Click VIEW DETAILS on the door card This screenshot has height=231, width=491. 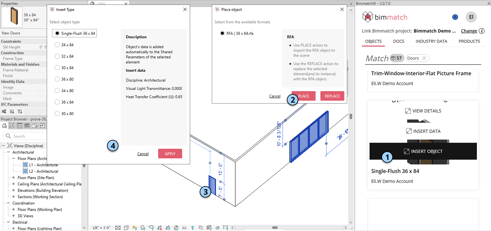click(x=423, y=111)
